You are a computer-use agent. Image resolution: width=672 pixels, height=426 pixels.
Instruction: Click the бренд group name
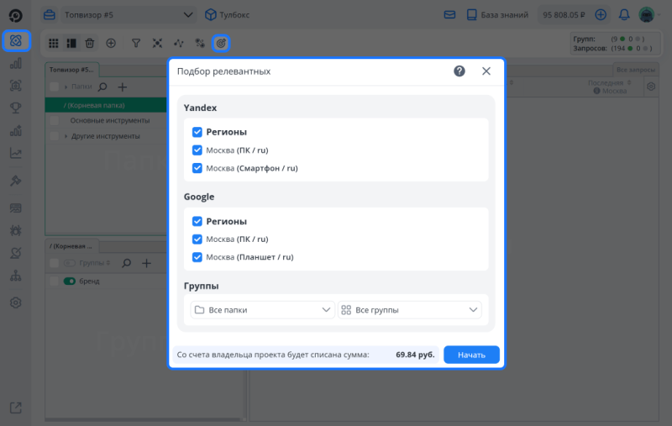pos(89,281)
